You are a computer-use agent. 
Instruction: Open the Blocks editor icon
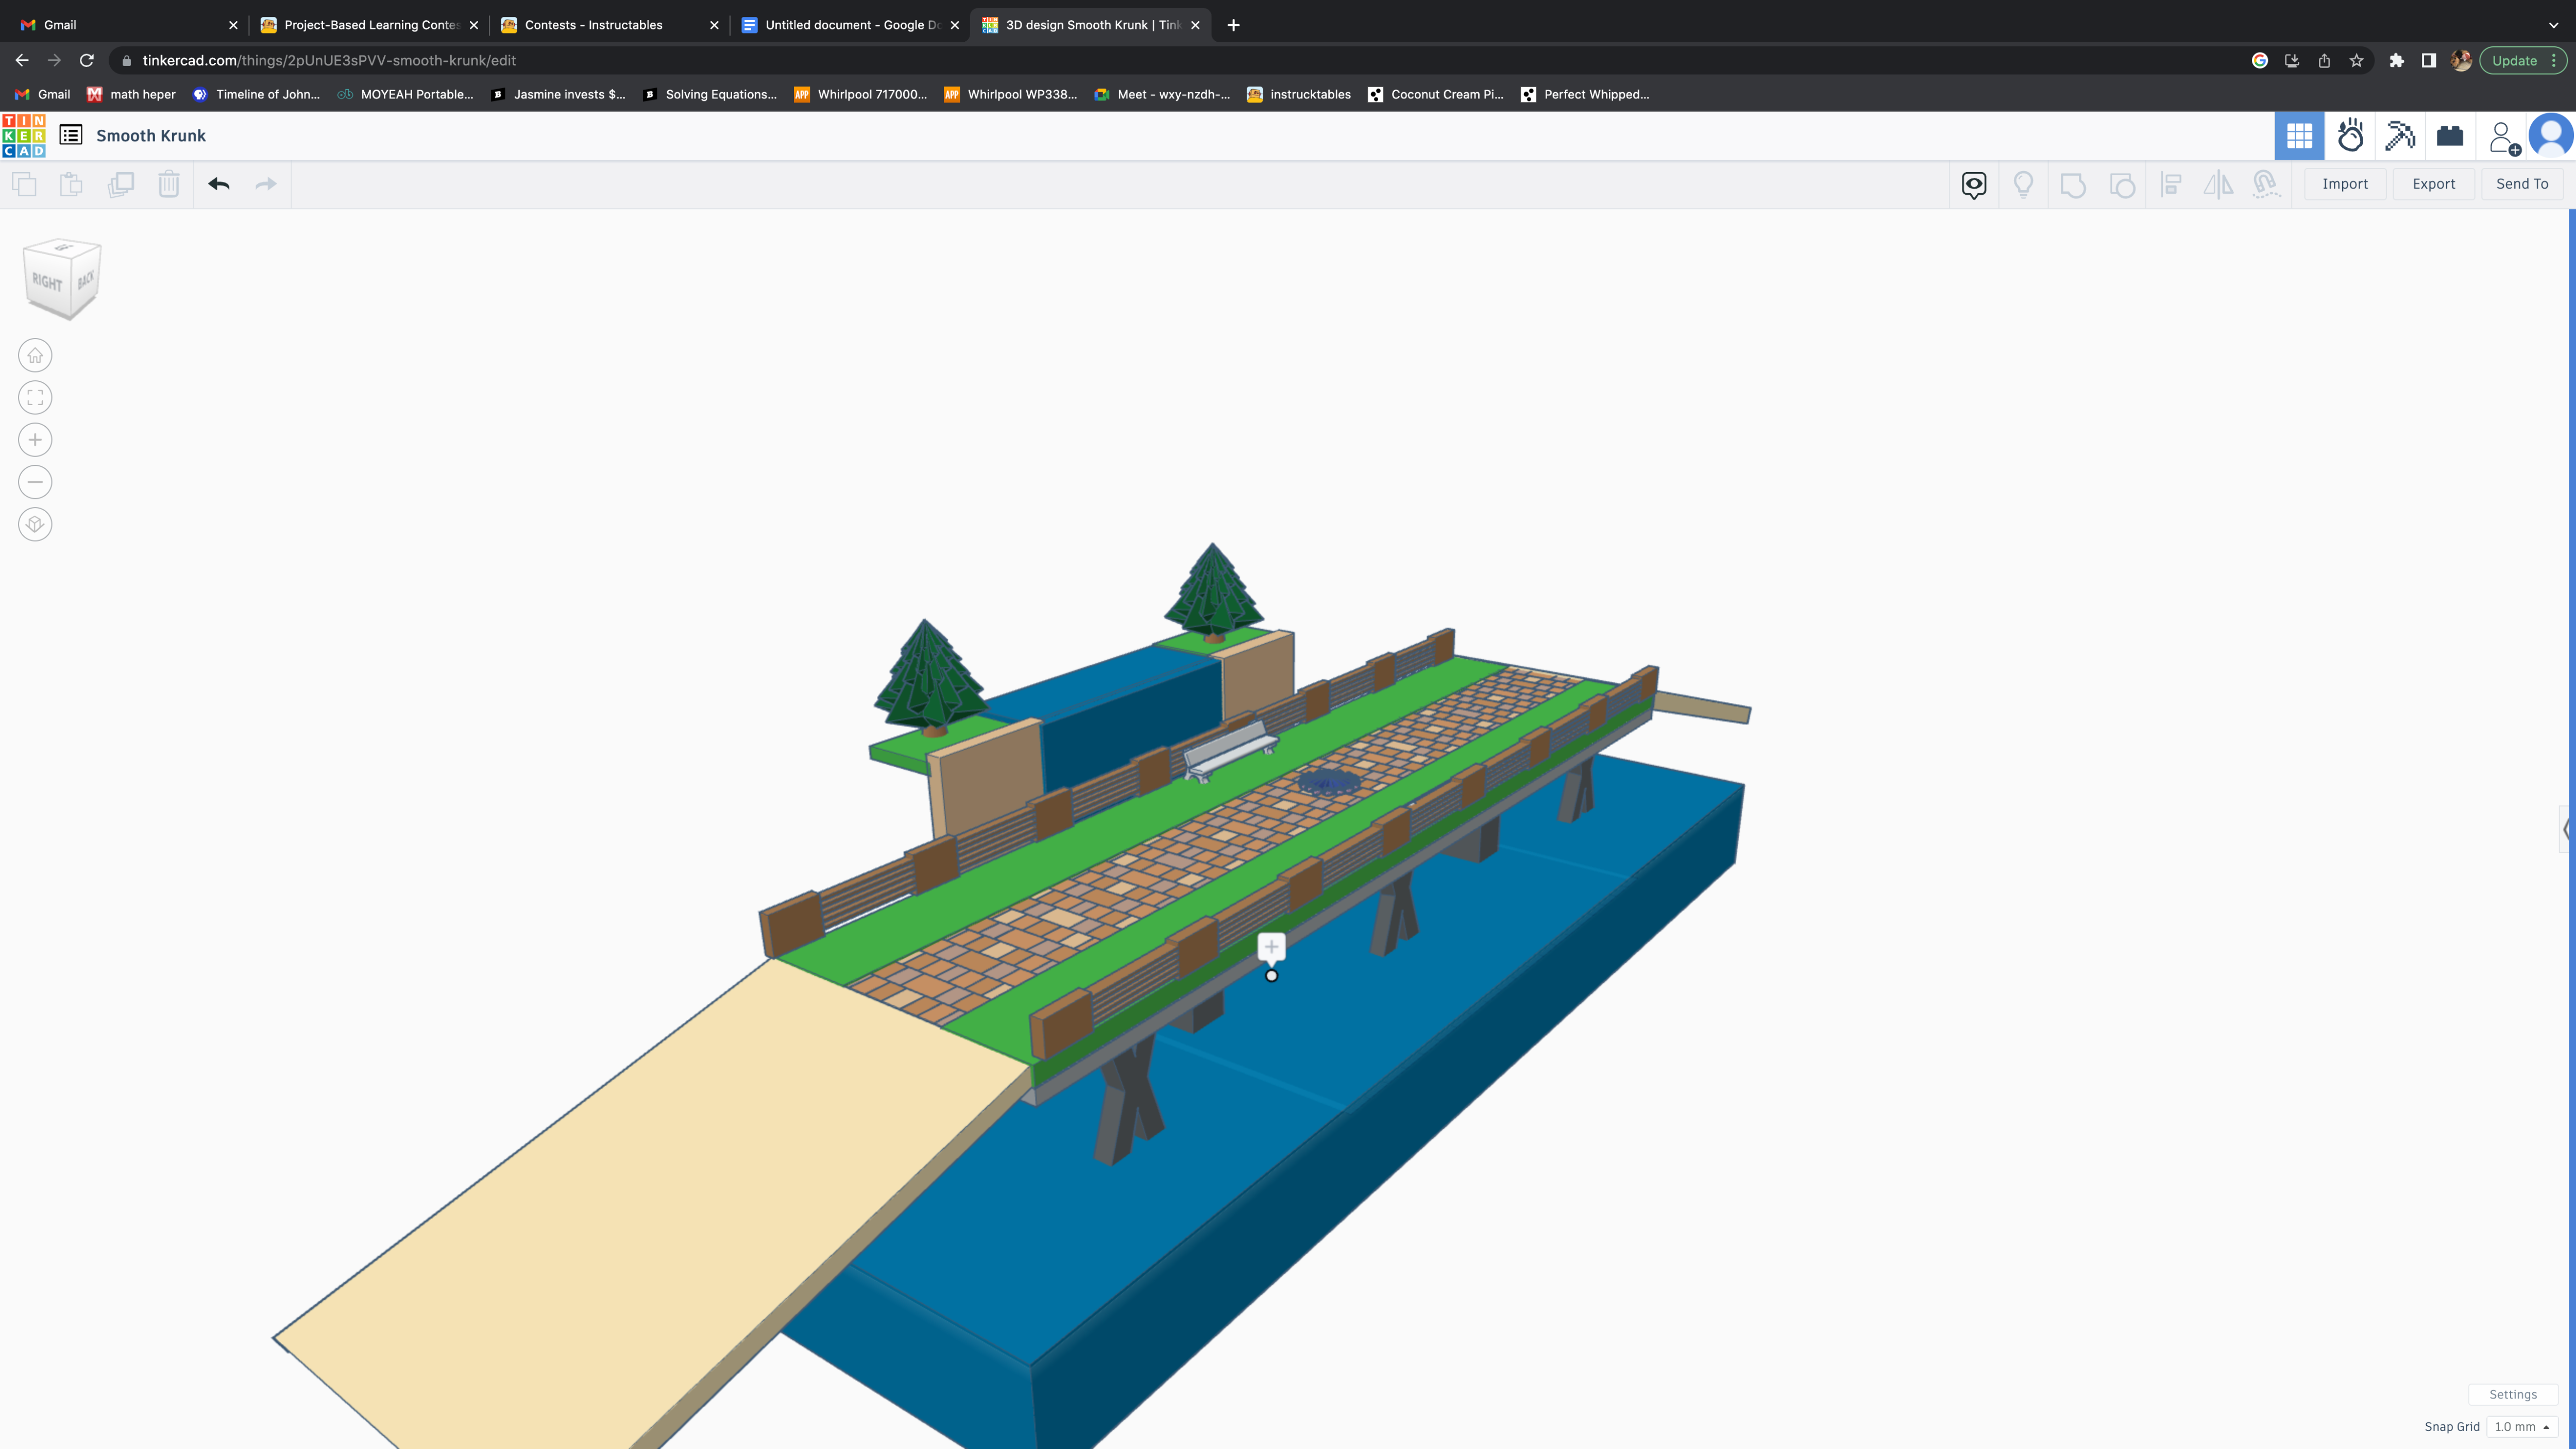coord(2400,136)
